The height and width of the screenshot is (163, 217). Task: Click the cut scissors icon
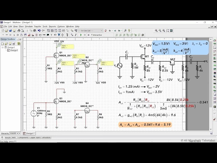coord(27,31)
